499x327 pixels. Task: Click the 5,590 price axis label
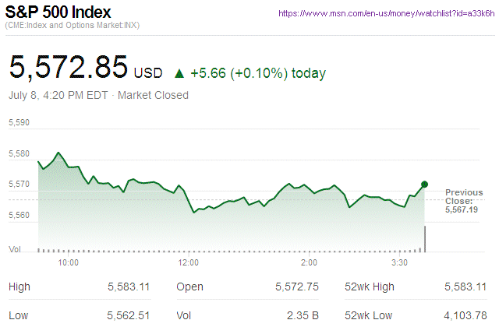coord(19,123)
